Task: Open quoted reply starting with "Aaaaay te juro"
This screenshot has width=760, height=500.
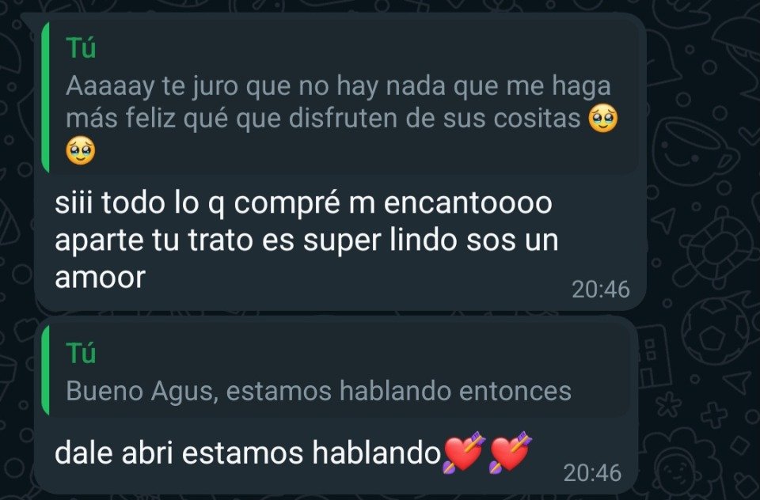Action: pos(340,97)
